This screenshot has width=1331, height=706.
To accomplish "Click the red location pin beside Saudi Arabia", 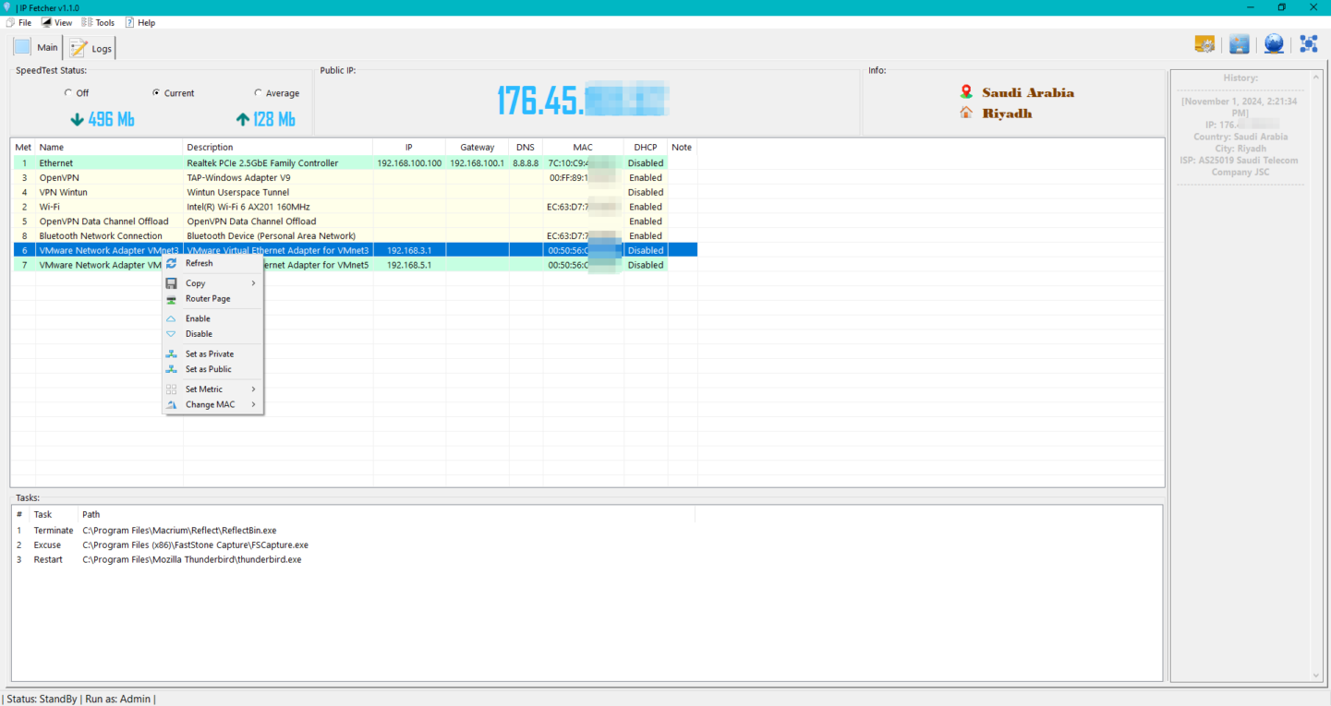I will point(966,92).
